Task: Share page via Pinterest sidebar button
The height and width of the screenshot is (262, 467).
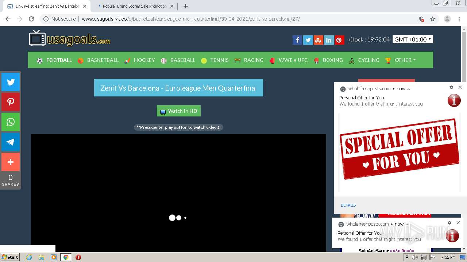Action: point(11,102)
